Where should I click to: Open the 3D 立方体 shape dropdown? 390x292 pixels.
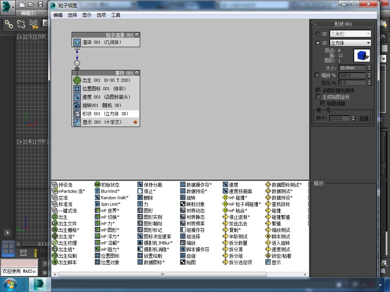pos(350,43)
